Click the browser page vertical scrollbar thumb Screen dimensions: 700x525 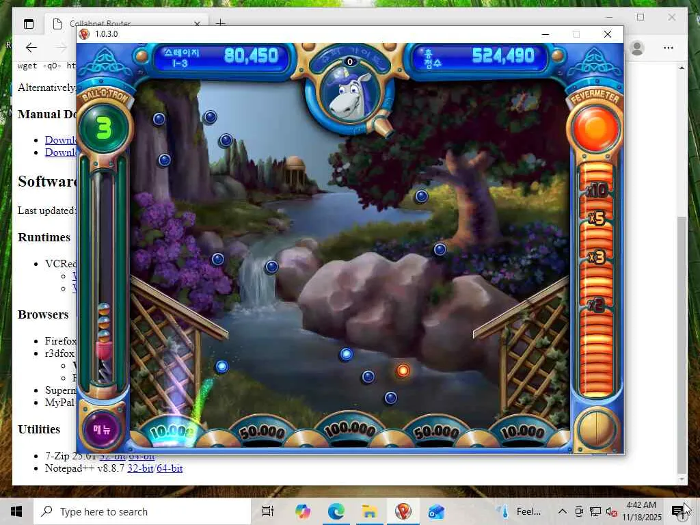[682, 344]
